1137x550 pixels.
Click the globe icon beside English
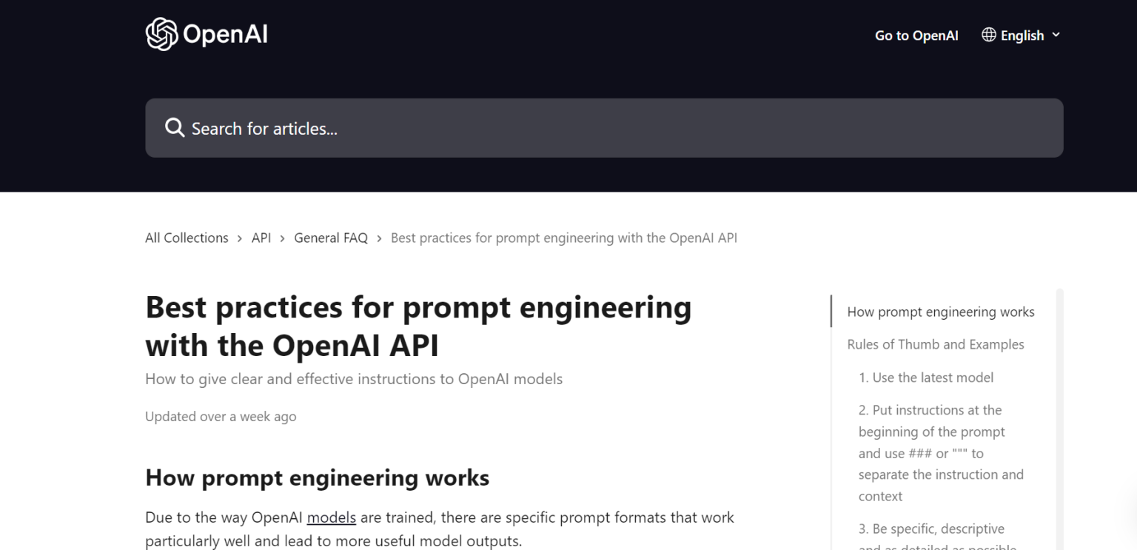pyautogui.click(x=988, y=35)
